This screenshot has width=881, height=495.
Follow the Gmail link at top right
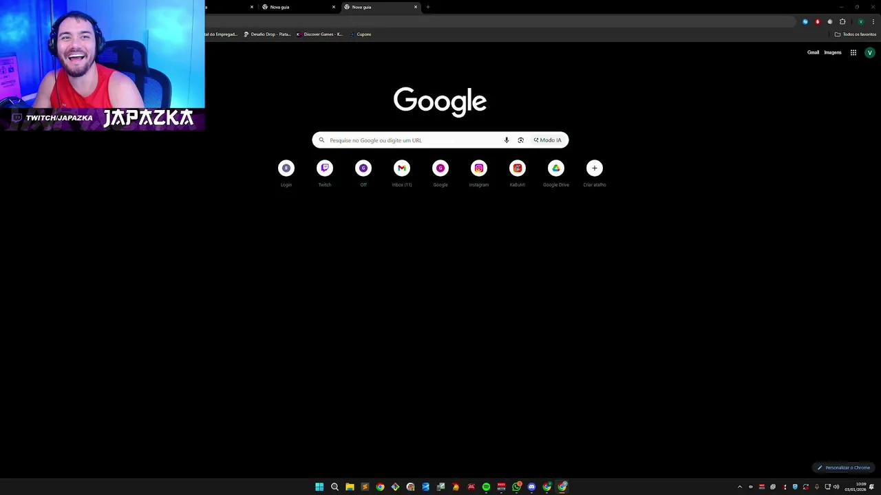pyautogui.click(x=814, y=52)
